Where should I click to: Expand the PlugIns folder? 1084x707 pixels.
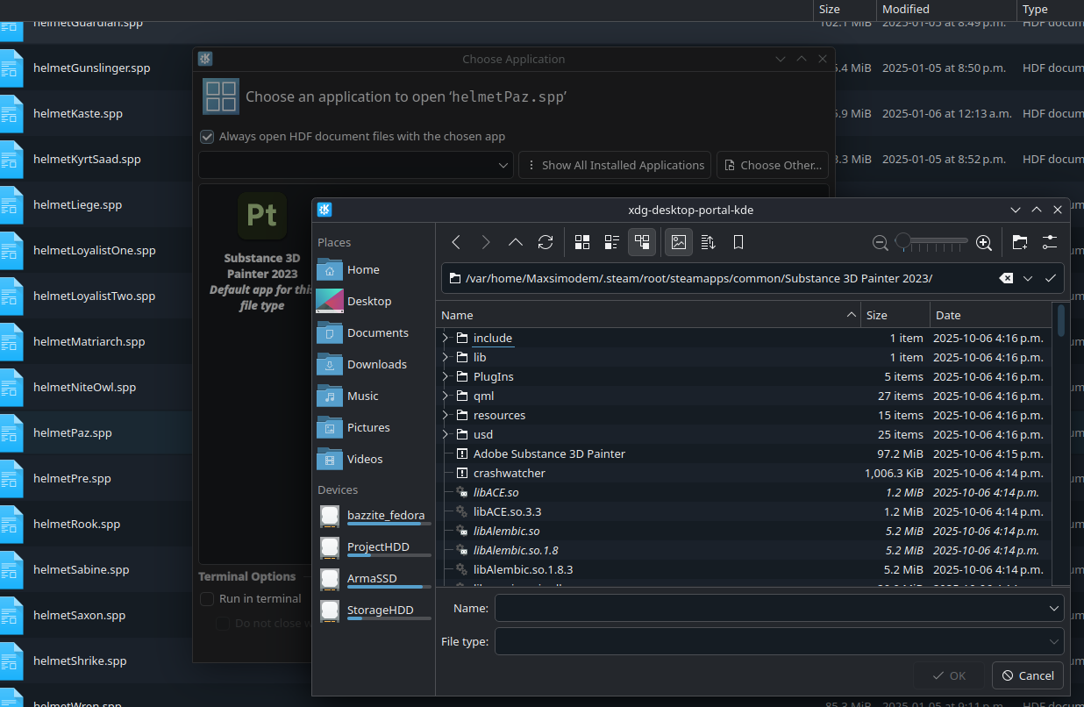click(446, 376)
